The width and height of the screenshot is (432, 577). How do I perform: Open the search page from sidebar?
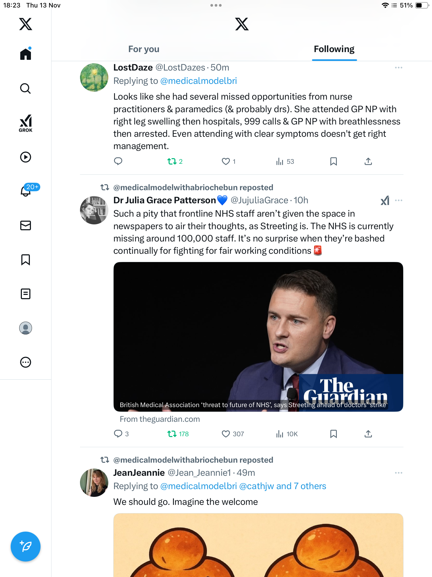(26, 89)
